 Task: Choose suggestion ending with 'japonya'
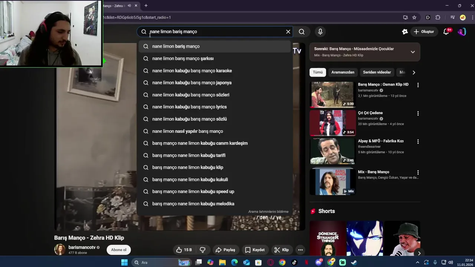tap(214, 83)
